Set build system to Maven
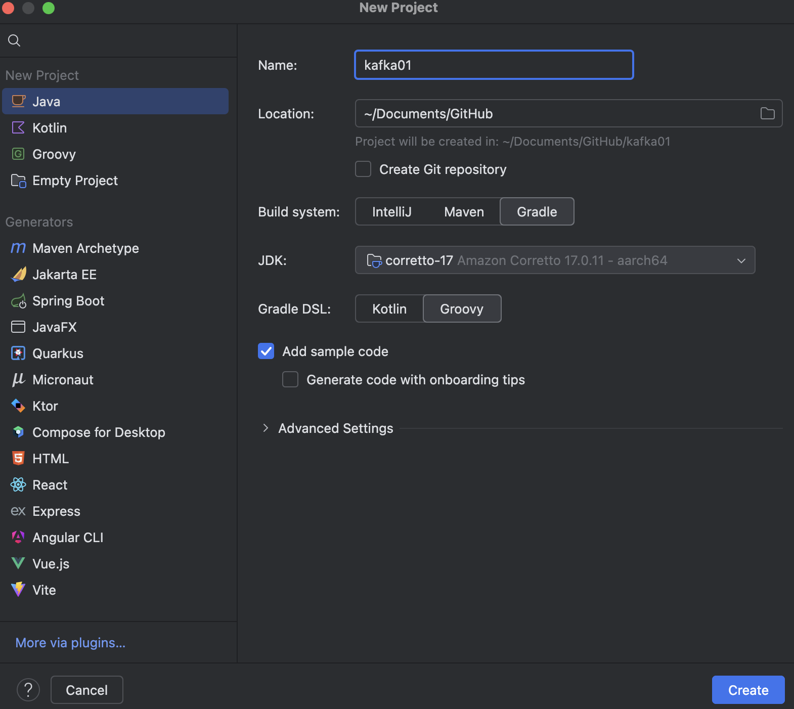This screenshot has height=709, width=794. pyautogui.click(x=464, y=212)
